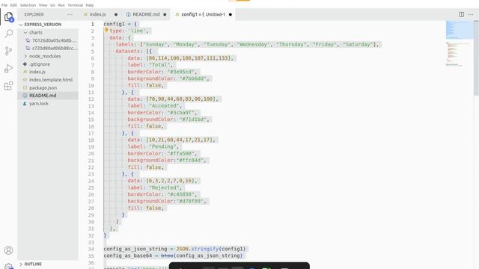The height and width of the screenshot is (269, 479).
Task: Open the Accounts icon
Action: click(x=8, y=250)
